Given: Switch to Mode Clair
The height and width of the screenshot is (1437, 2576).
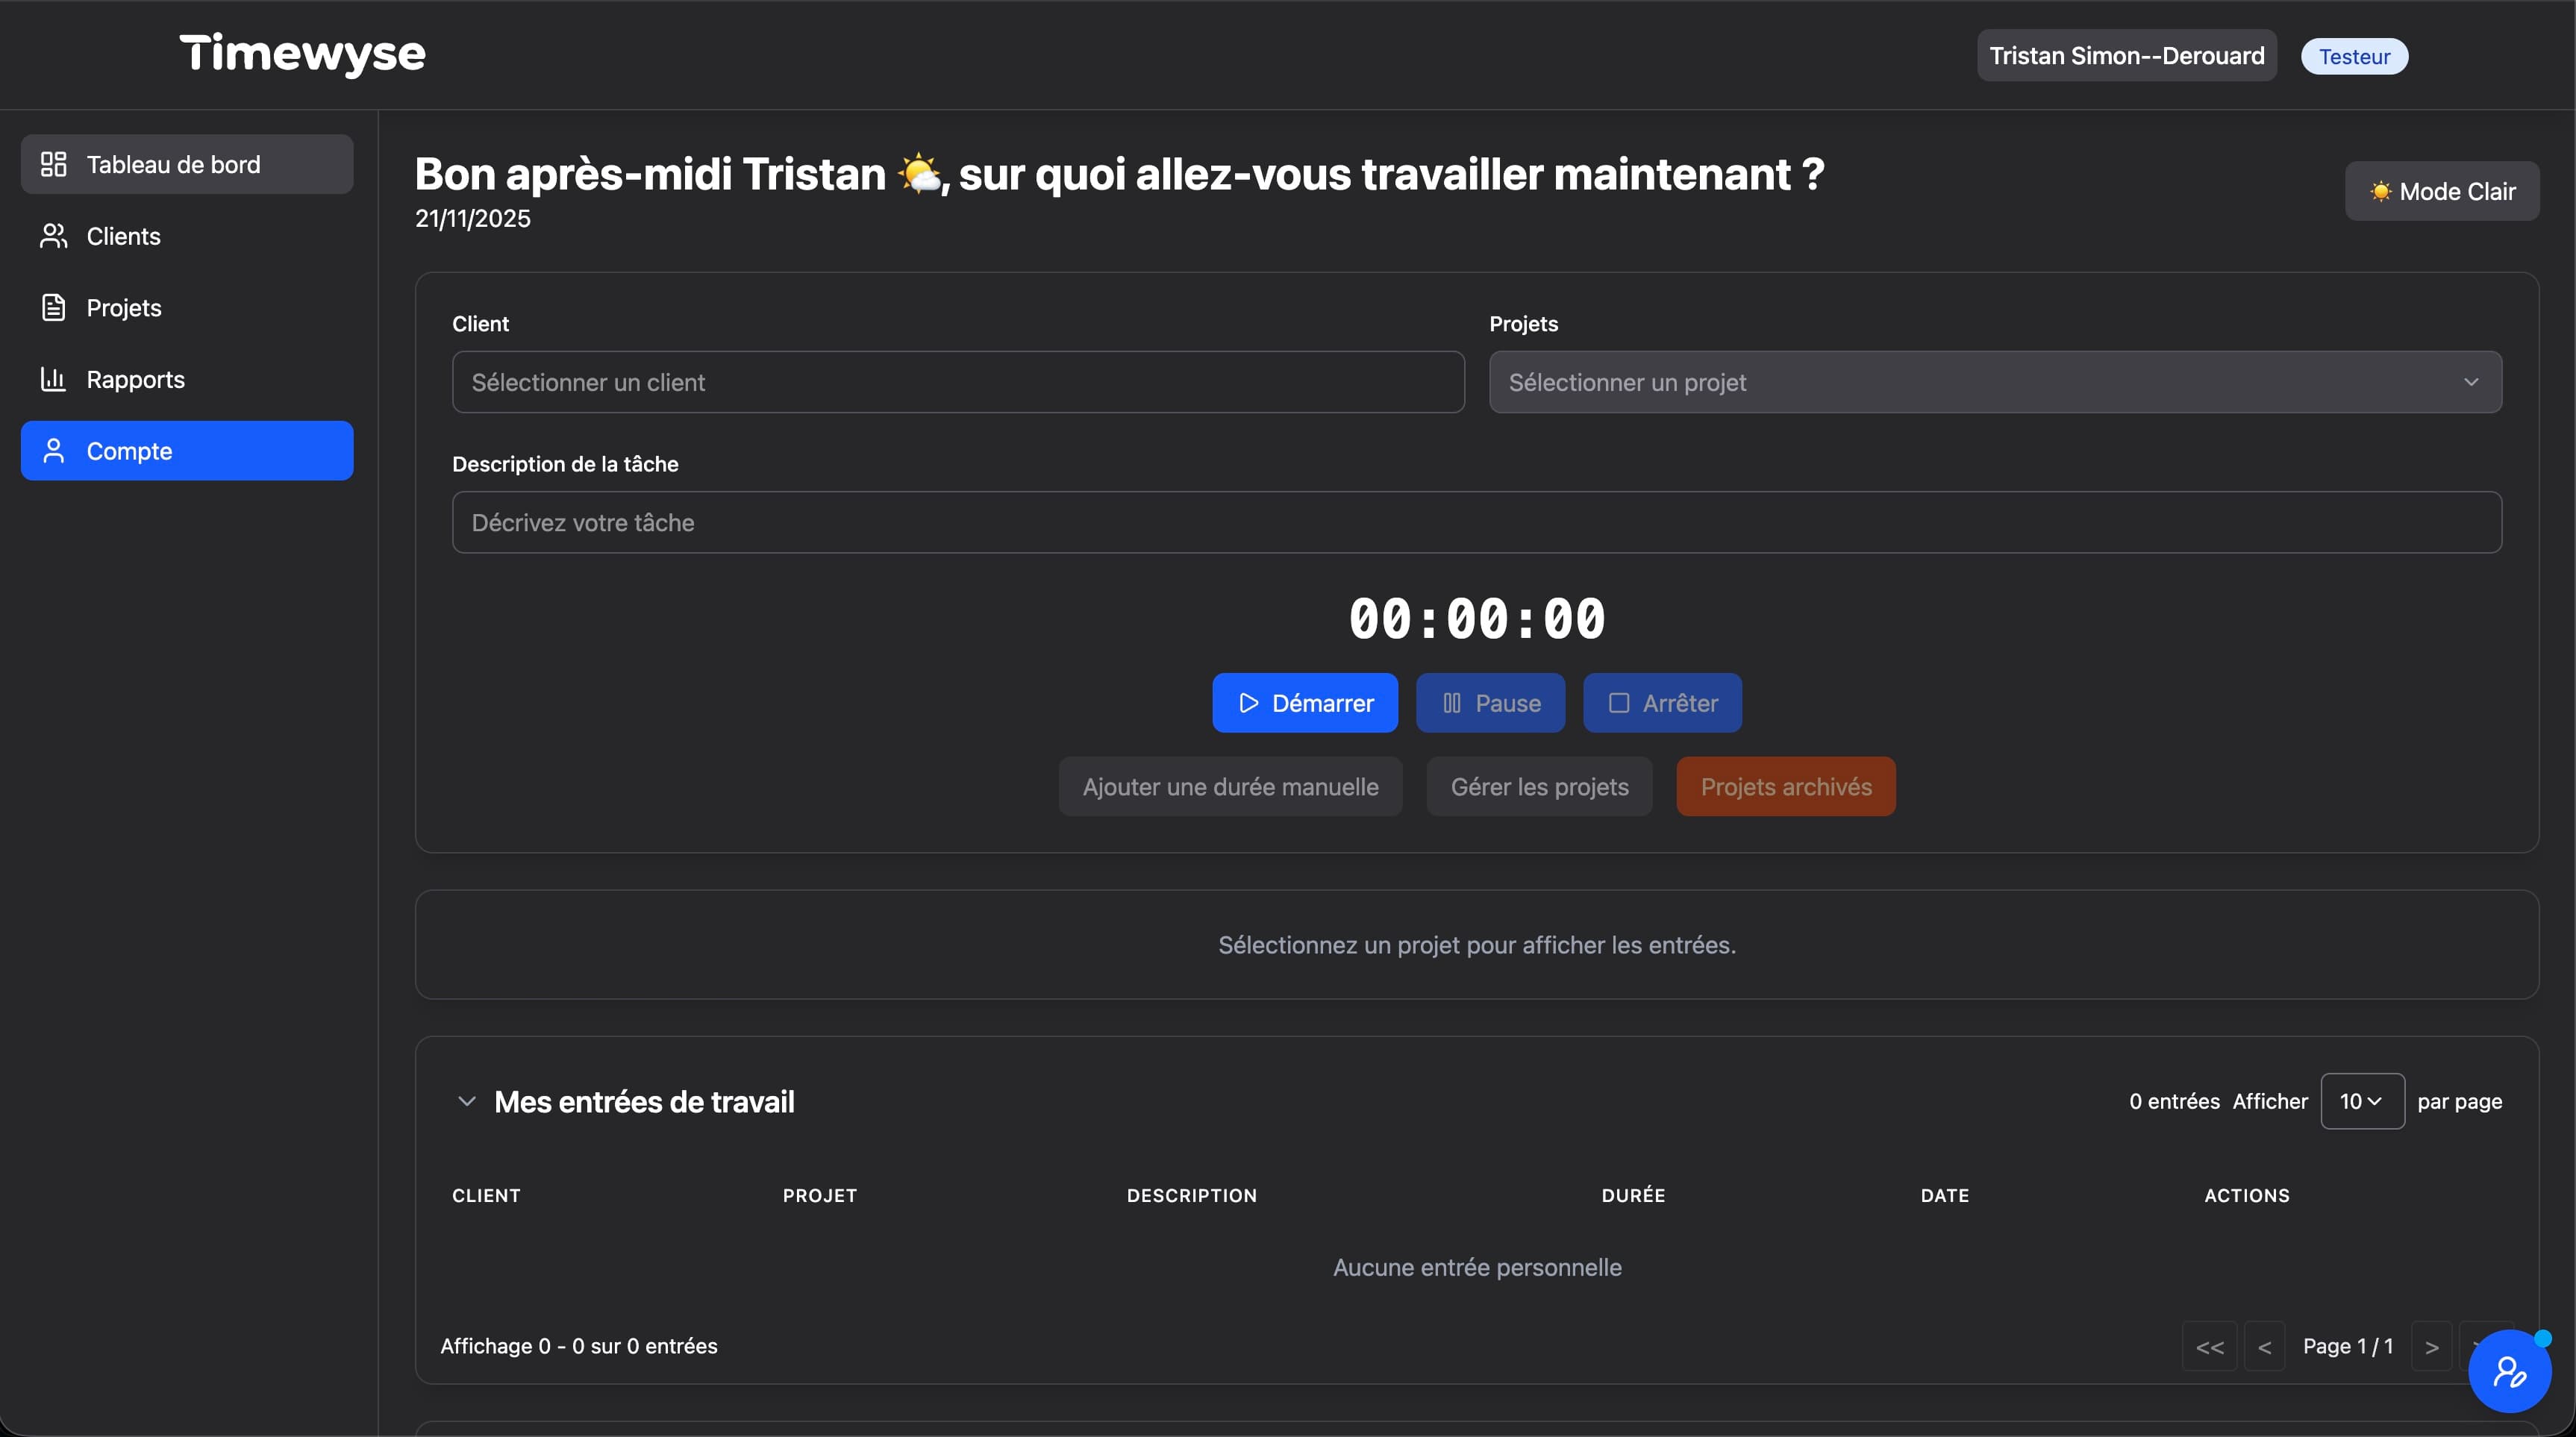Looking at the screenshot, I should click(x=2441, y=191).
